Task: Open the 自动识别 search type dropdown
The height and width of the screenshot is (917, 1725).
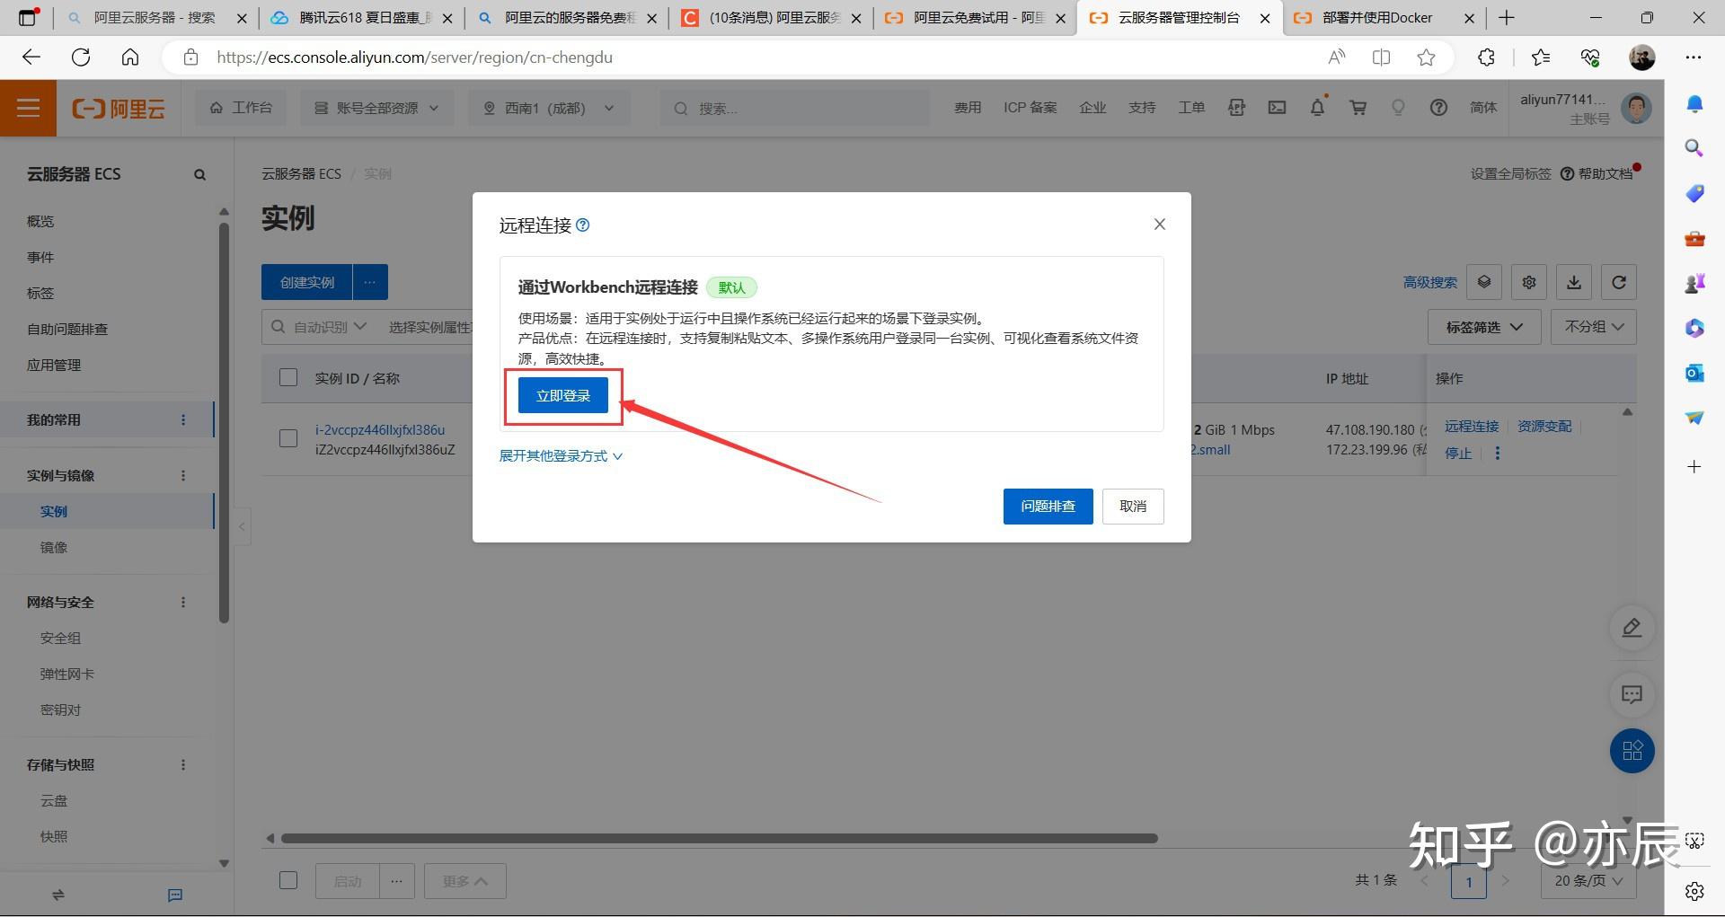Action: coord(329,327)
